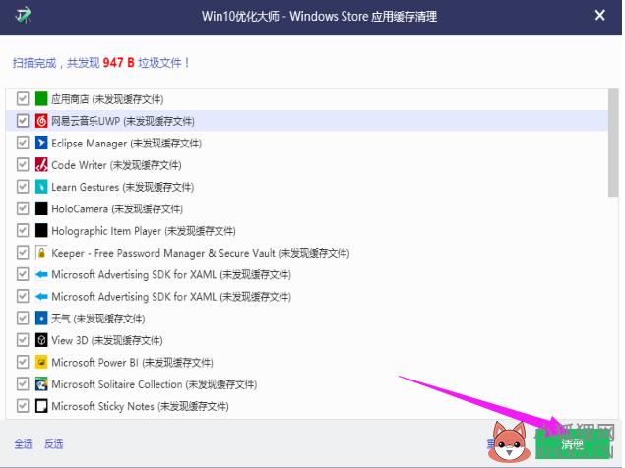625x468 pixels.
Task: Select the 天气 row text
Action: point(98,319)
